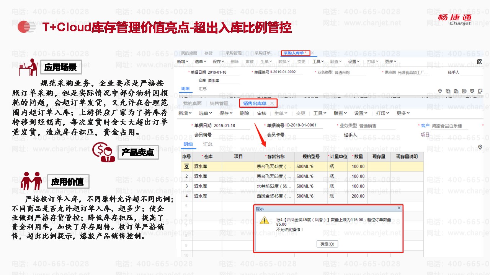
Task: Click 业务类型 普通销售 field
Action: point(377,126)
